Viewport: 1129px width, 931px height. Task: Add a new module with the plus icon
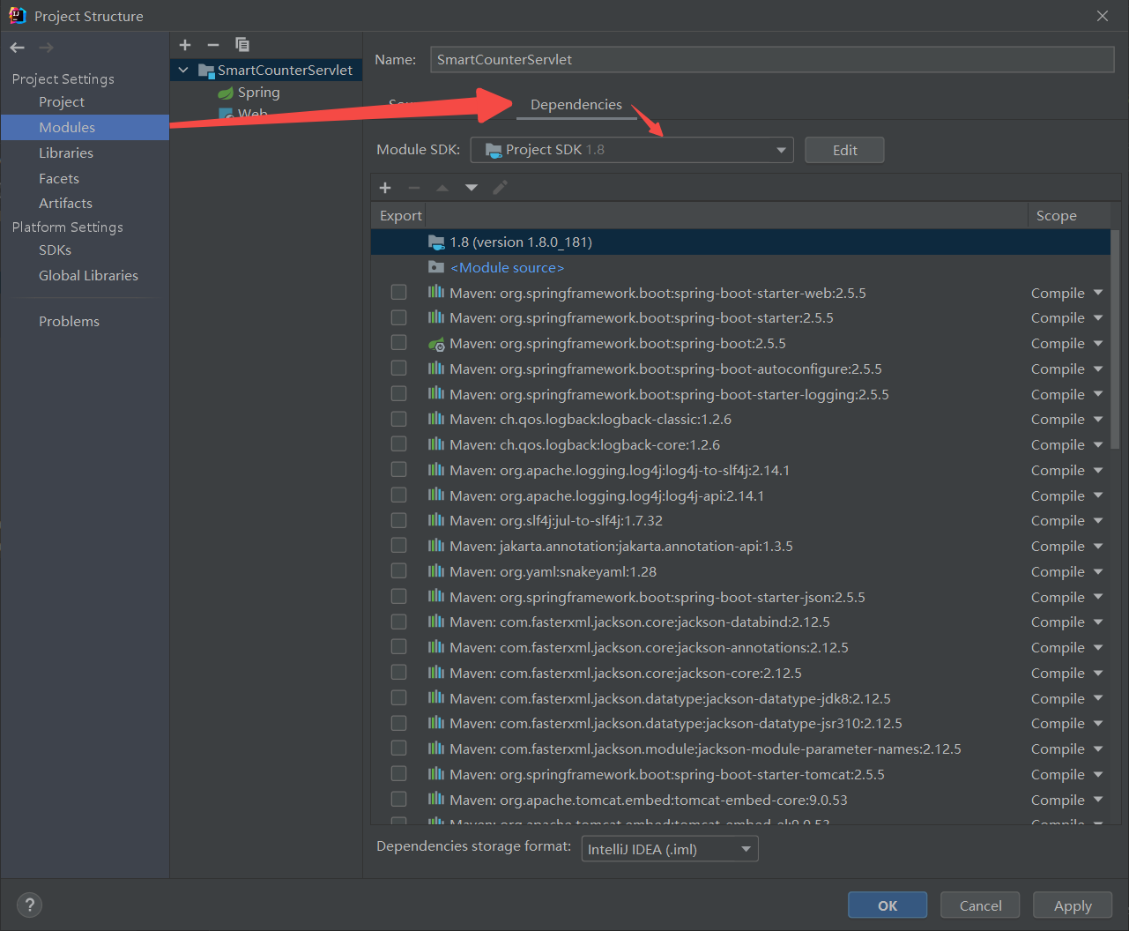point(185,45)
